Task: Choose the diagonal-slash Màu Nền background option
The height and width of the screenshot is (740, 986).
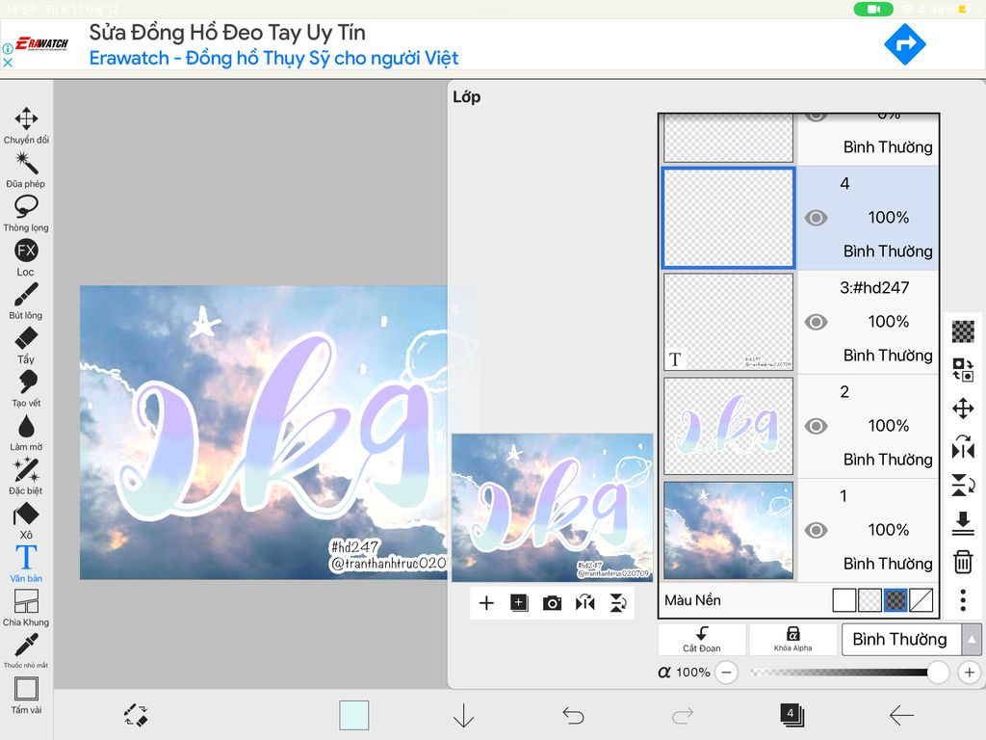Action: click(921, 600)
